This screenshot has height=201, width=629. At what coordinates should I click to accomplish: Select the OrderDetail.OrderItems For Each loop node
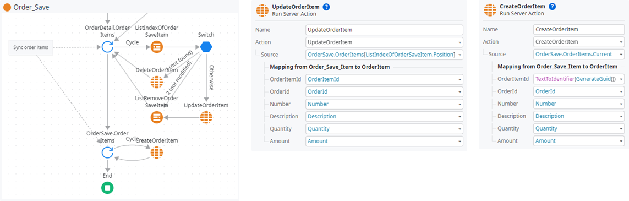pos(107,47)
